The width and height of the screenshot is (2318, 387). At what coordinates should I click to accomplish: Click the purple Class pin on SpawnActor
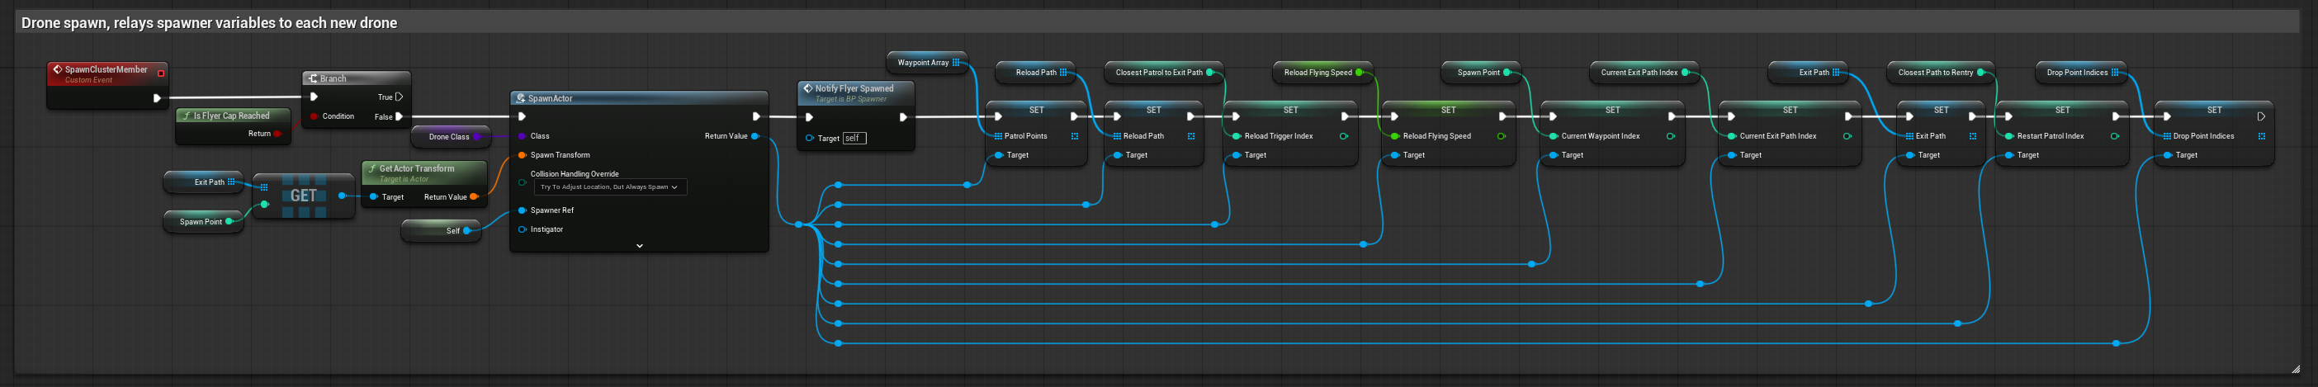pyautogui.click(x=522, y=136)
